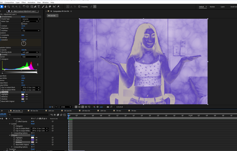Click the timeline search field
Screen dimensions: 237x151
click(x=28, y=115)
